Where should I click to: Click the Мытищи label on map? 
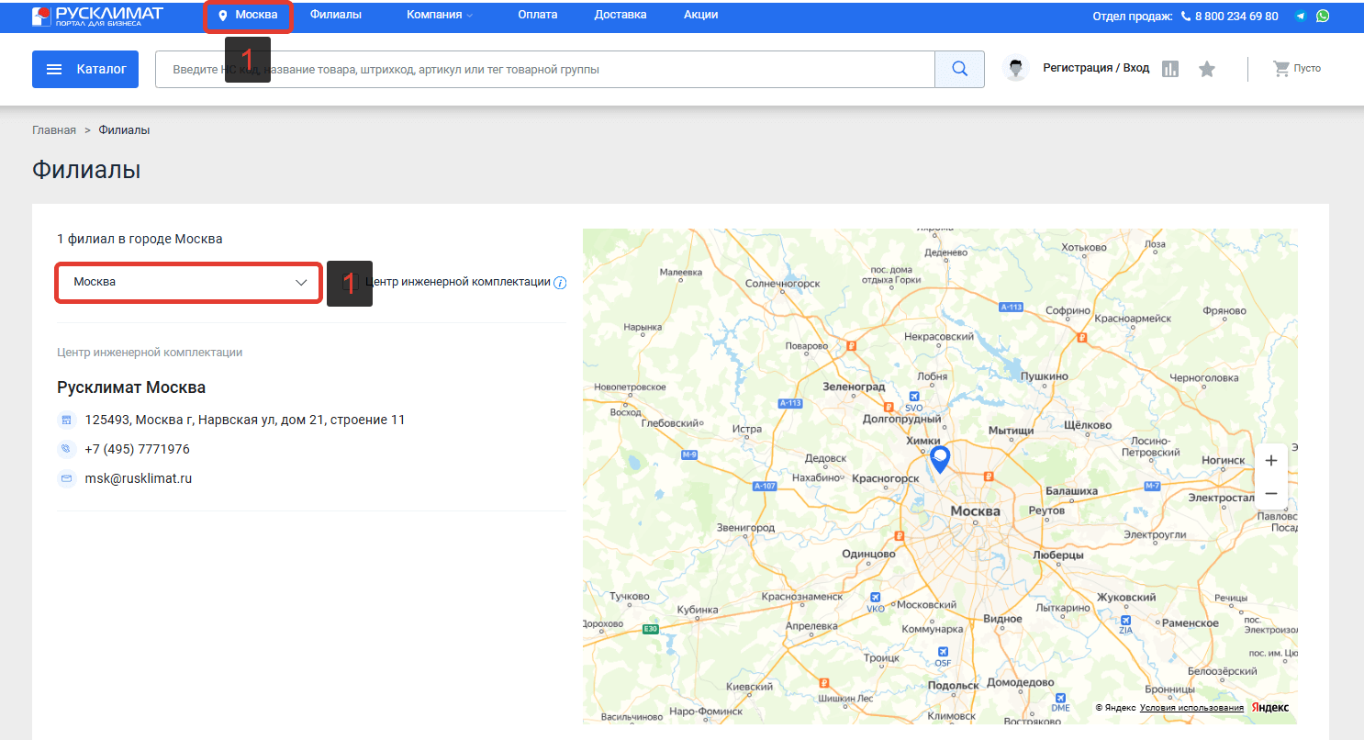click(1012, 430)
